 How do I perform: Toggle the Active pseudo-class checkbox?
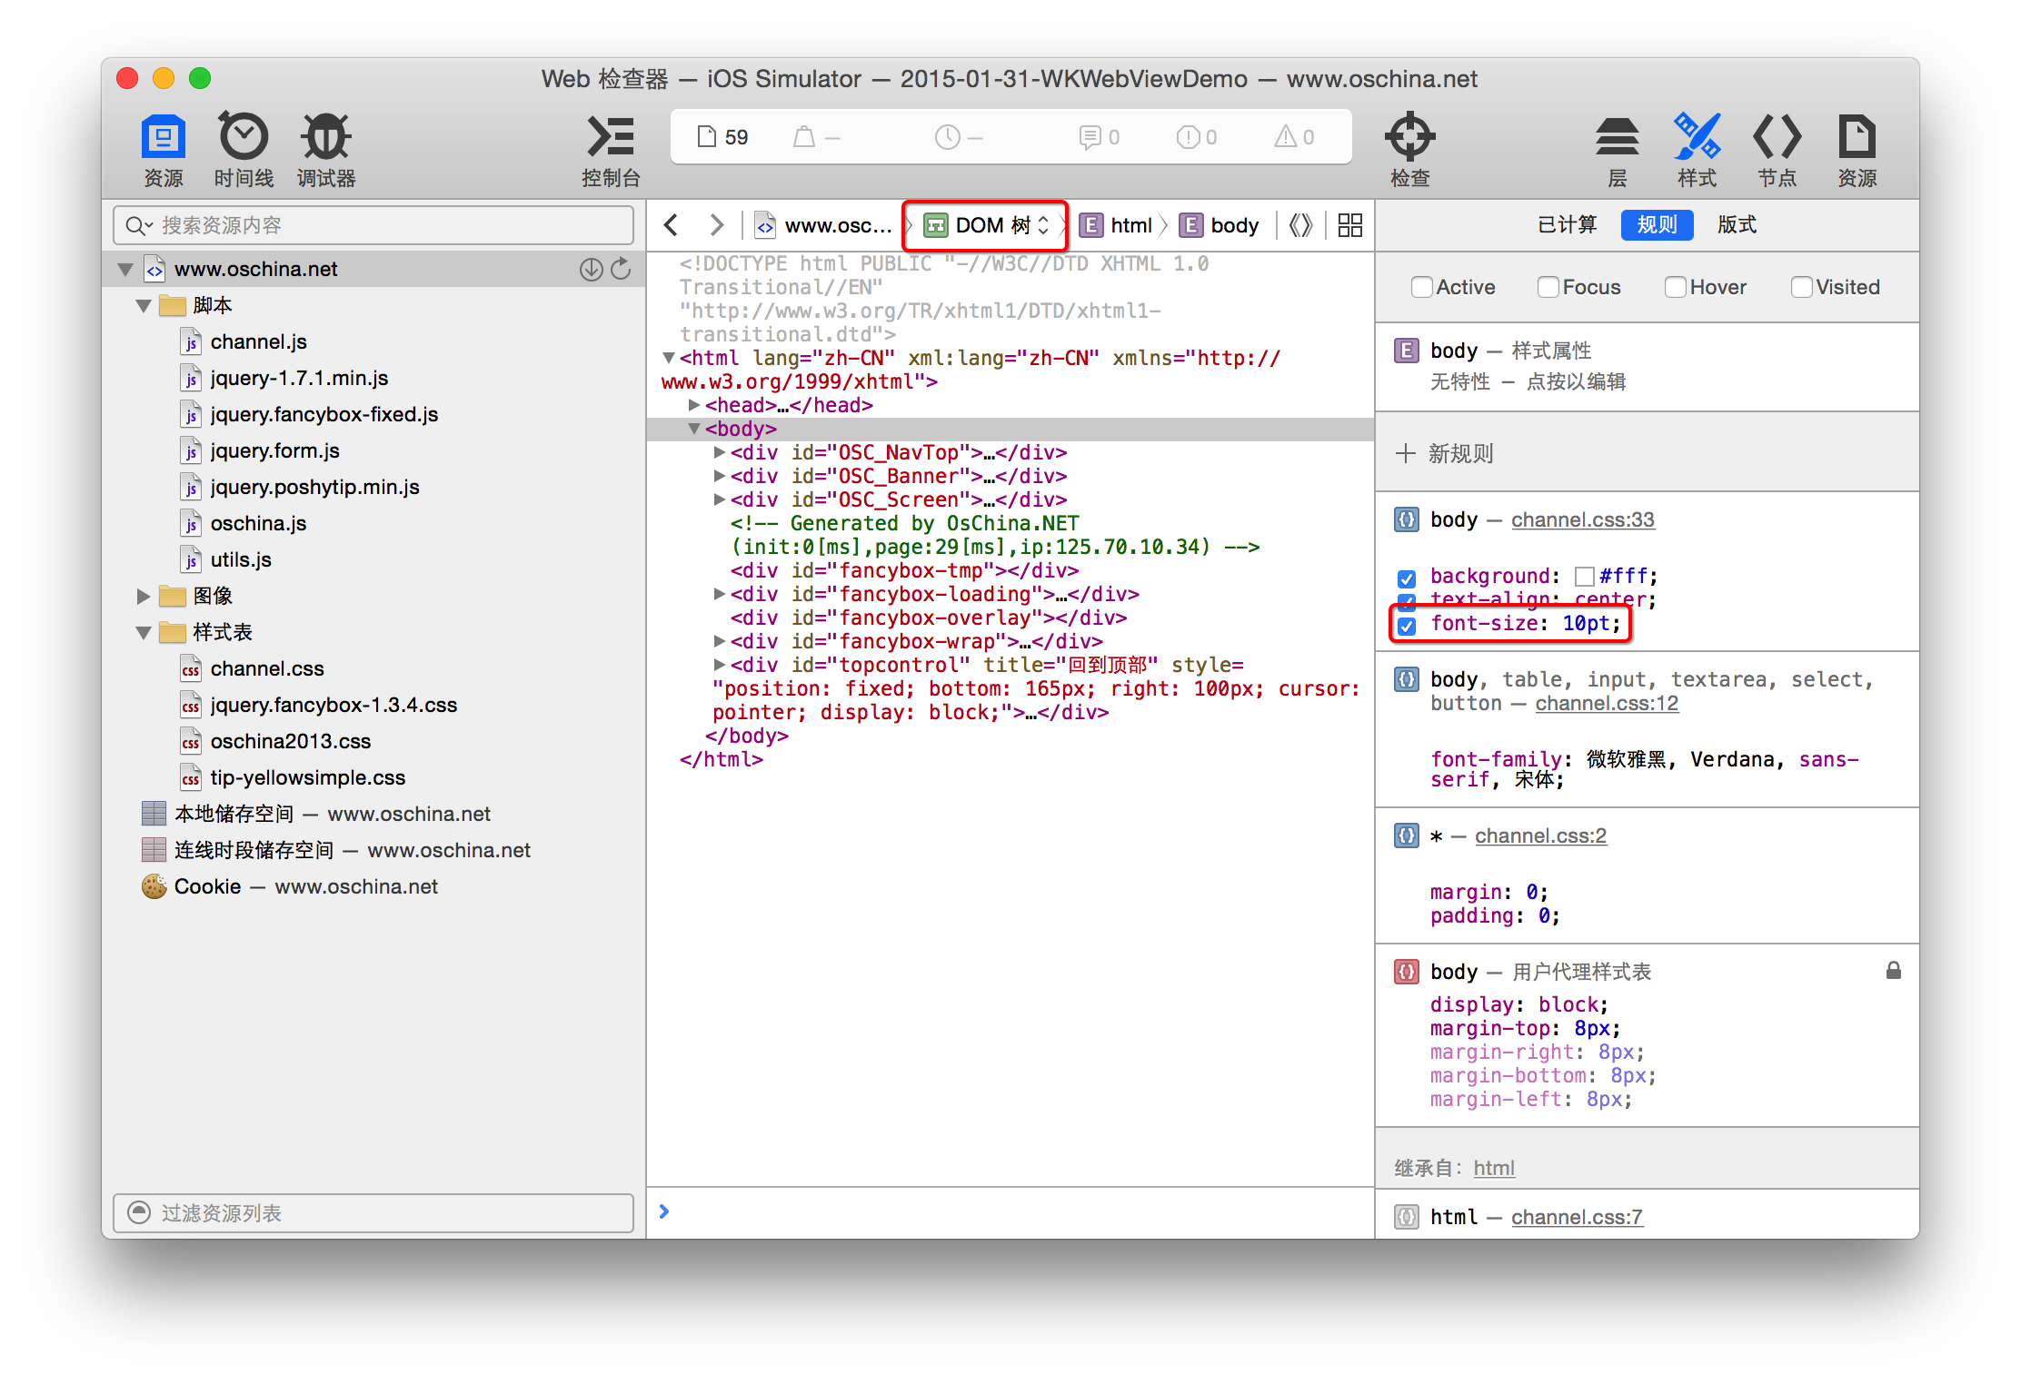click(1414, 287)
